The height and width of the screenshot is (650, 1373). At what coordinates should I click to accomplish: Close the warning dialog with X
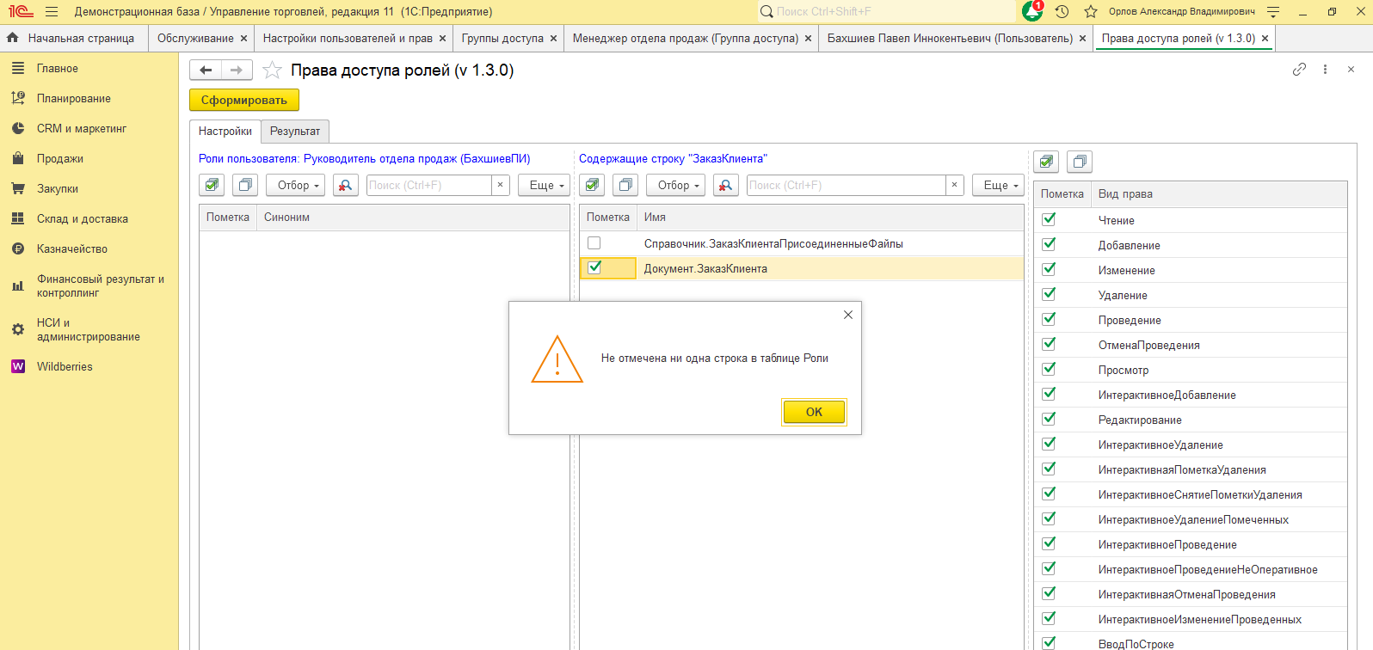(848, 315)
